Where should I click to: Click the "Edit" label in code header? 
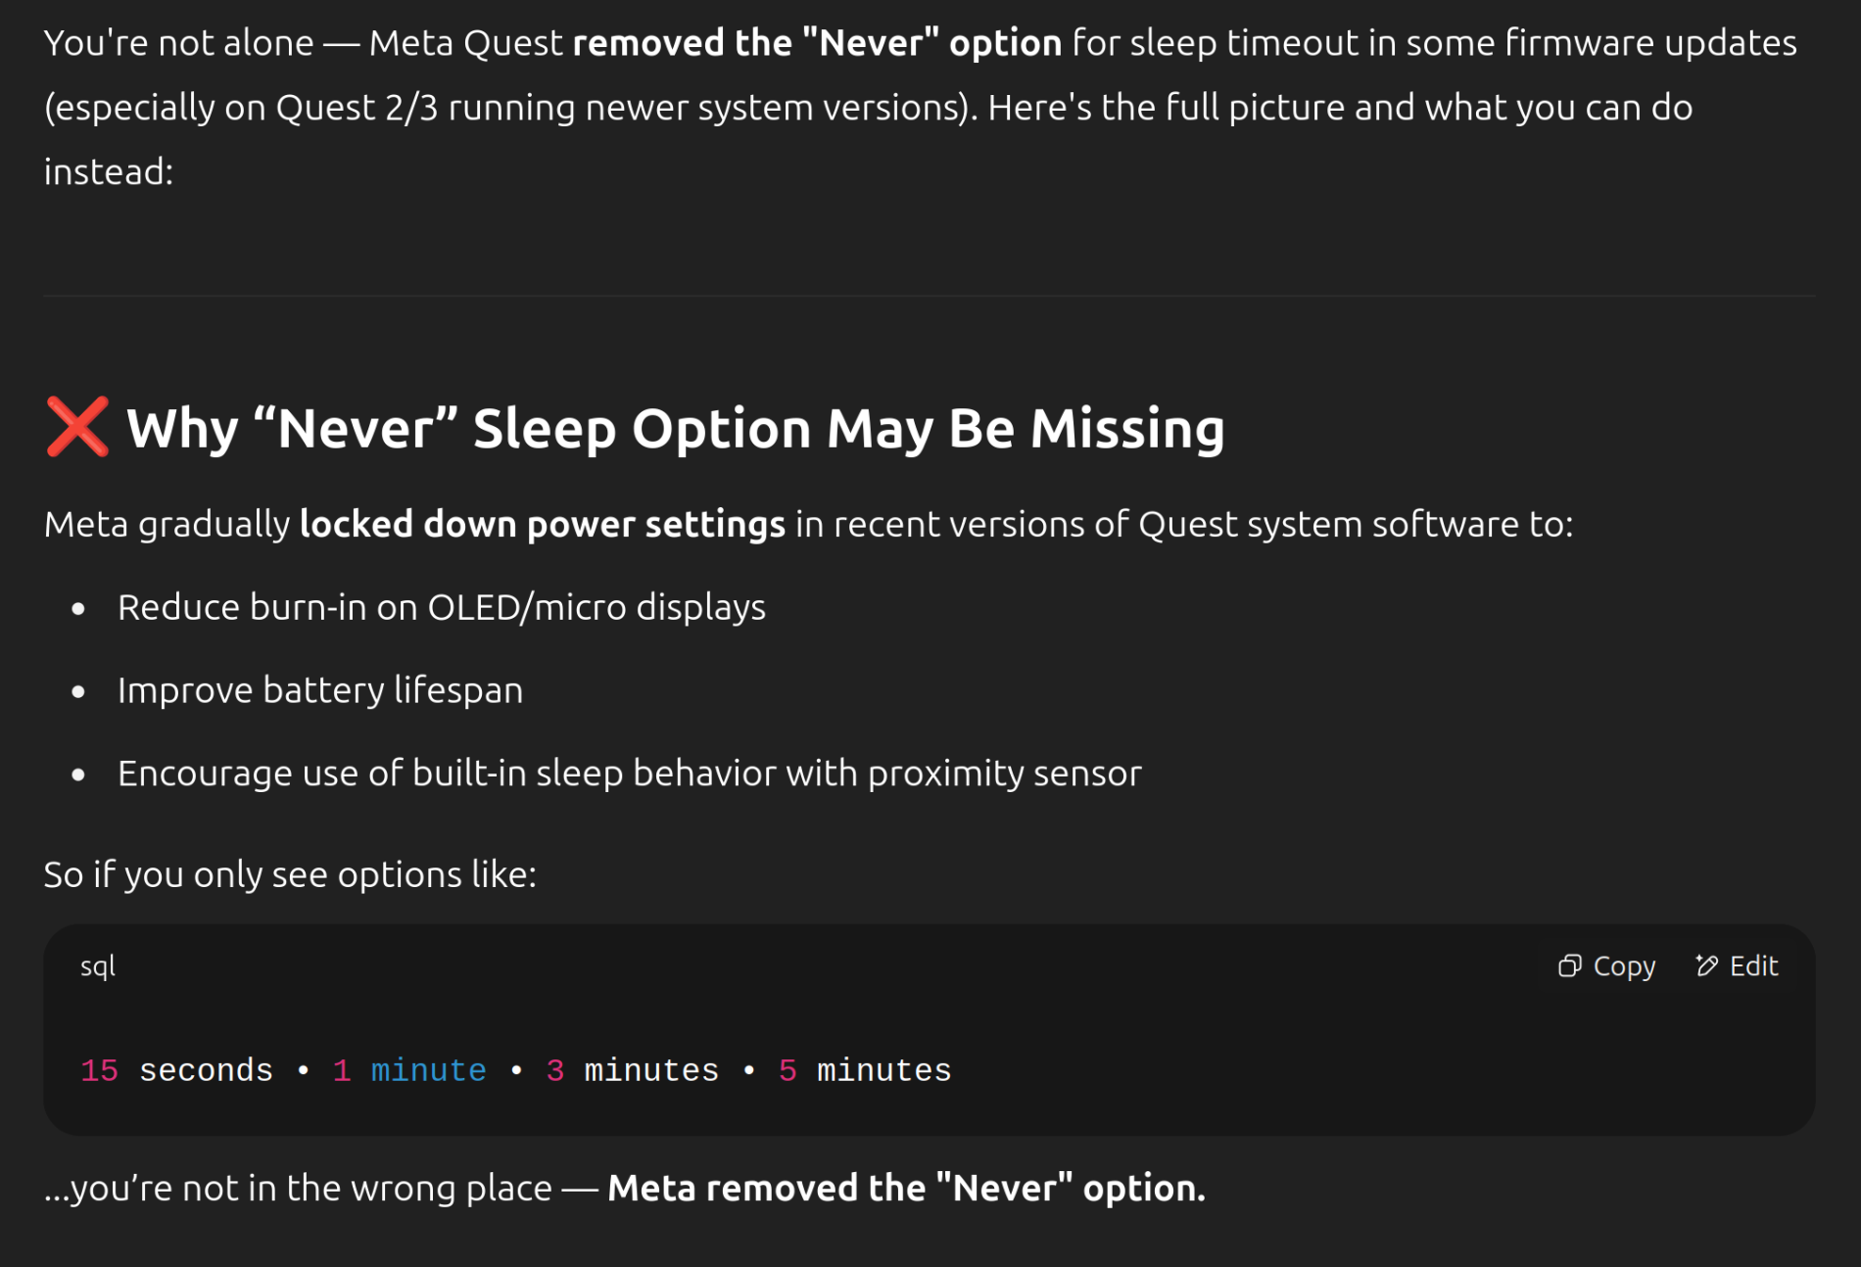click(1753, 966)
